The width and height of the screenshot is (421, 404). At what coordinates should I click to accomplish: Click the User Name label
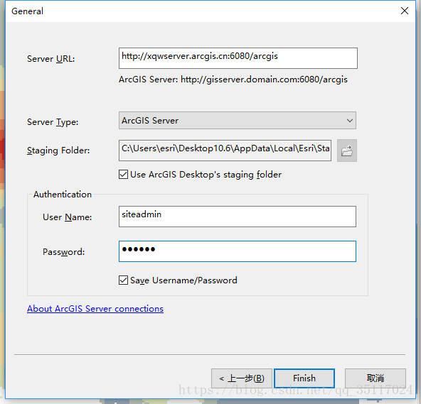pos(67,217)
